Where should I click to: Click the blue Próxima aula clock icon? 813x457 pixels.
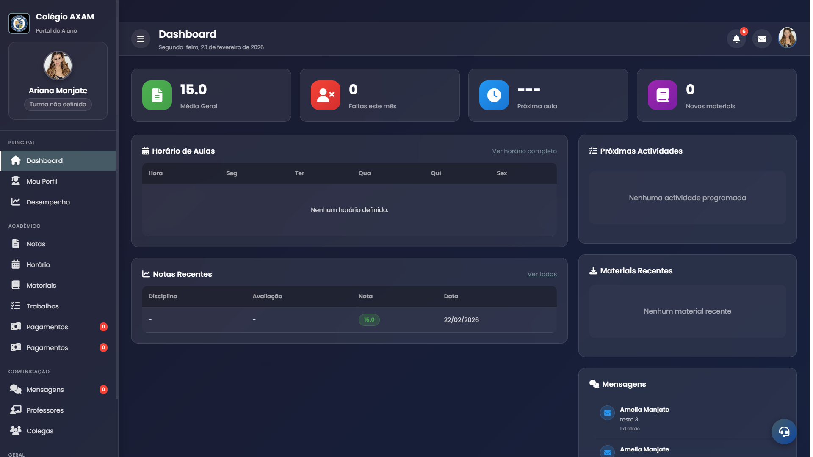[x=494, y=95]
